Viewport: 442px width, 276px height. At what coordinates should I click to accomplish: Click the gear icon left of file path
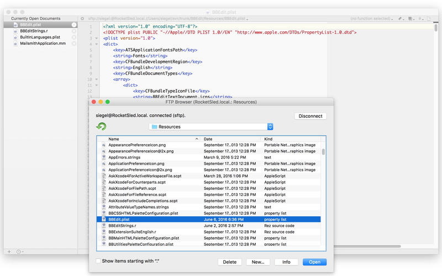(82, 19)
